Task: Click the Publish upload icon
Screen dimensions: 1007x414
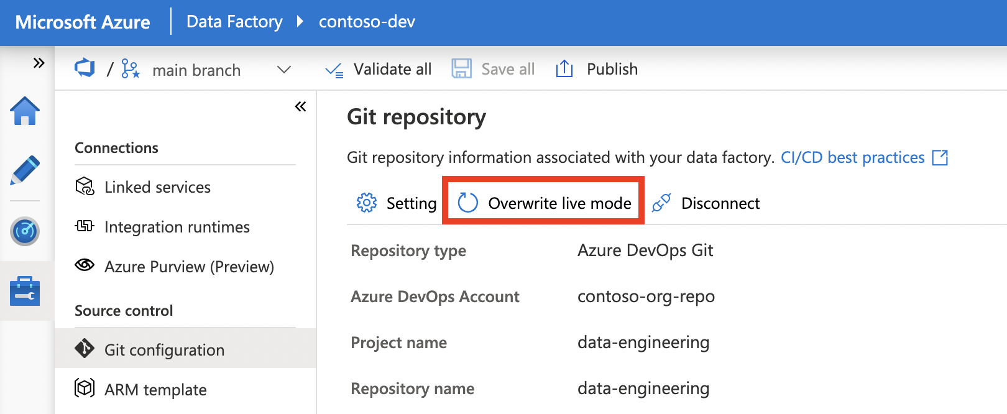Action: click(564, 68)
